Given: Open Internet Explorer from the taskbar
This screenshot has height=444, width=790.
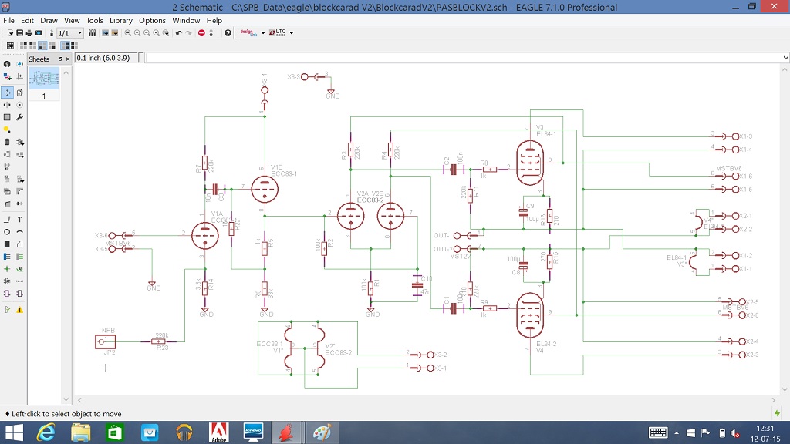Looking at the screenshot, I should point(46,432).
